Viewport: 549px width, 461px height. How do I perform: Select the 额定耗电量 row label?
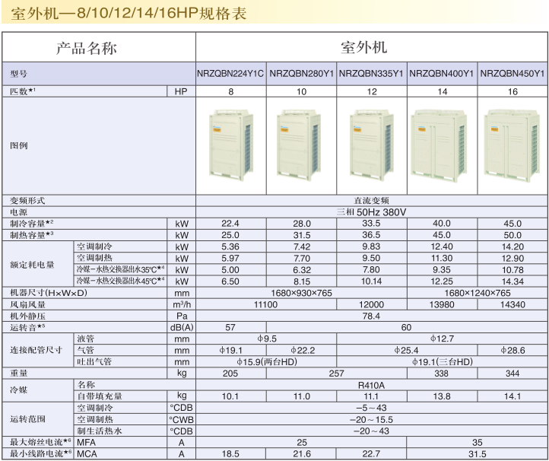click(33, 264)
